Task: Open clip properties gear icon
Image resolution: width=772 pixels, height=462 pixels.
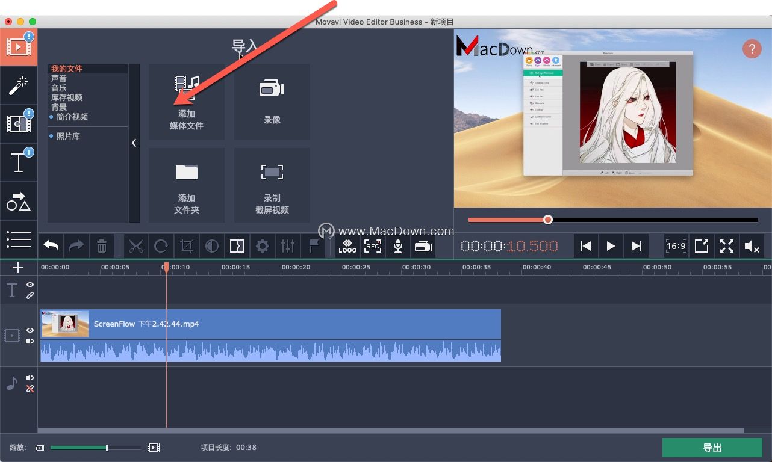Action: coord(263,246)
